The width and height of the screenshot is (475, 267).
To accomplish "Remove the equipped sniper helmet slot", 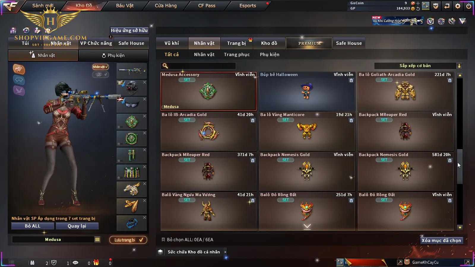I will [x=145, y=82].
